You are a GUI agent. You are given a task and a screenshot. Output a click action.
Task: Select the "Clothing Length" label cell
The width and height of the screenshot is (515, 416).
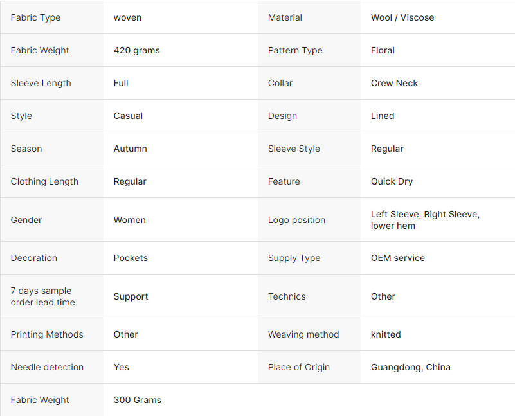[44, 181]
